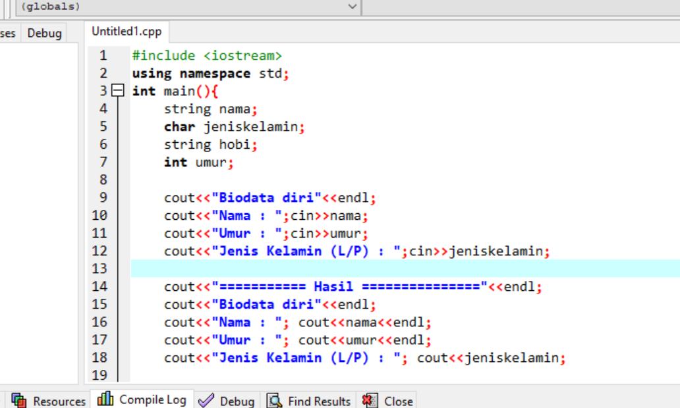Click the Find Results magnifier icon
Image resolution: width=680 pixels, height=408 pixels.
coord(273,400)
